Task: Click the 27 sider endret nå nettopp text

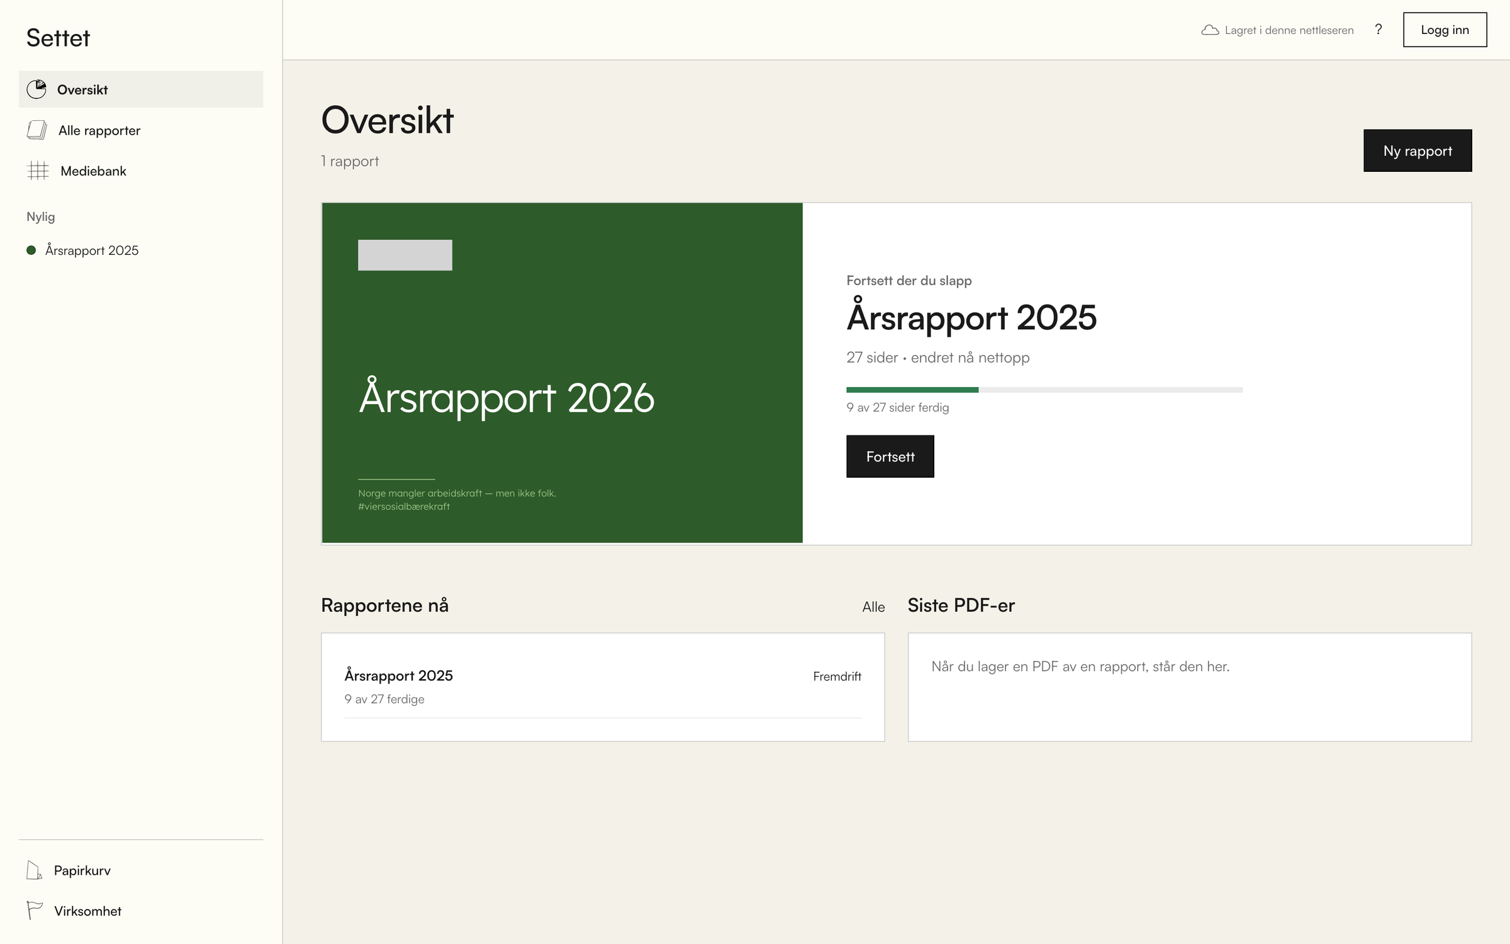Action: 937,357
